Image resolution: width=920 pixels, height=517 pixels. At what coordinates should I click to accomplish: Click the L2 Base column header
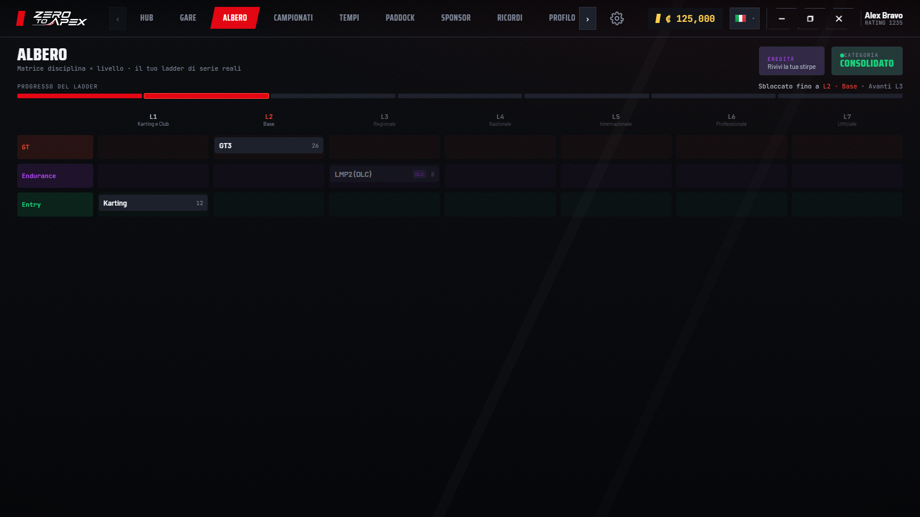(x=269, y=120)
